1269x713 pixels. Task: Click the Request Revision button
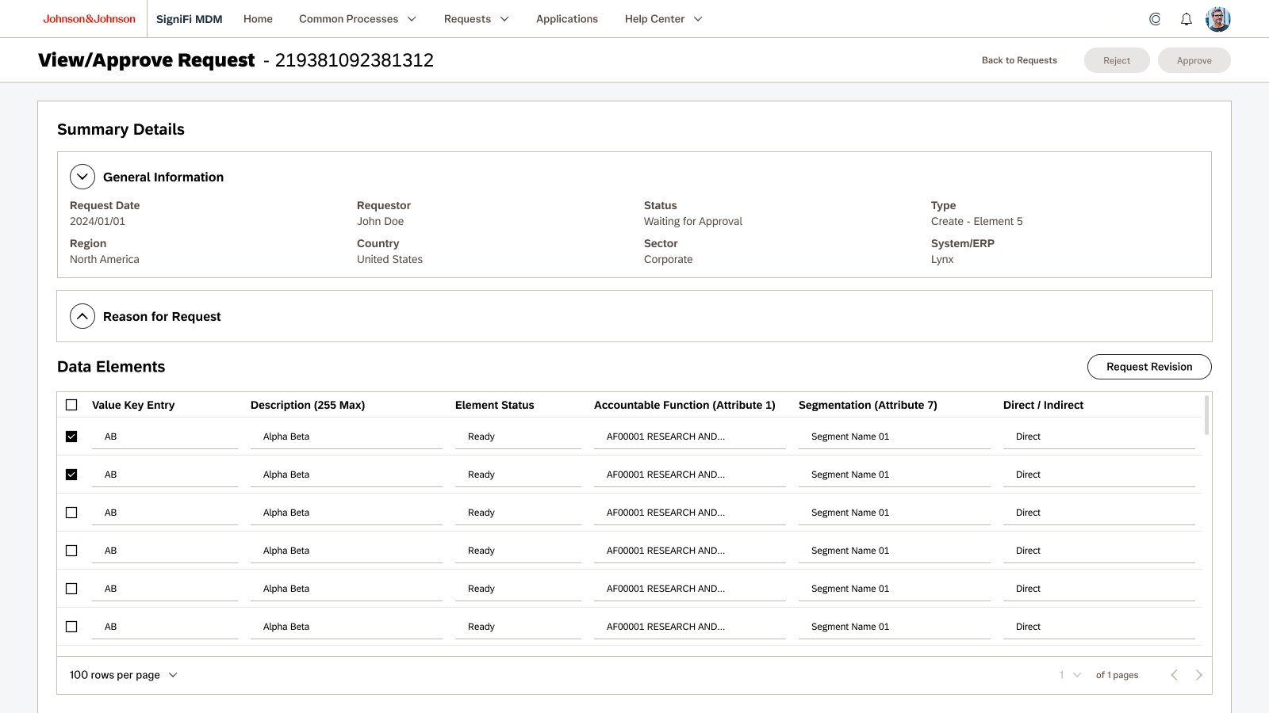coord(1148,367)
